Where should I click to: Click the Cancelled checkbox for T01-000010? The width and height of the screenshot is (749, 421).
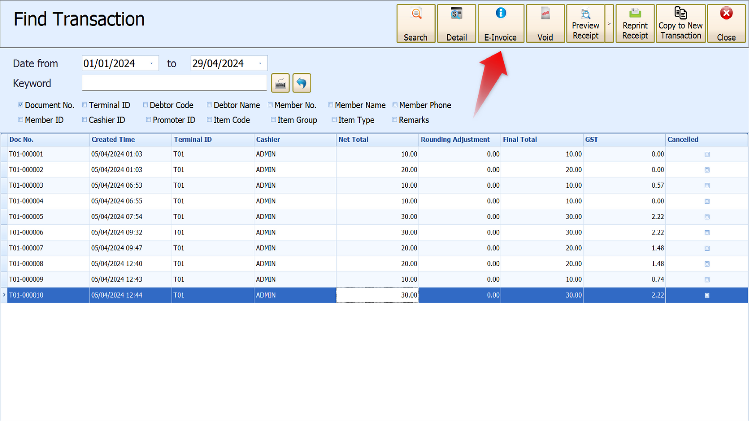coord(707,295)
